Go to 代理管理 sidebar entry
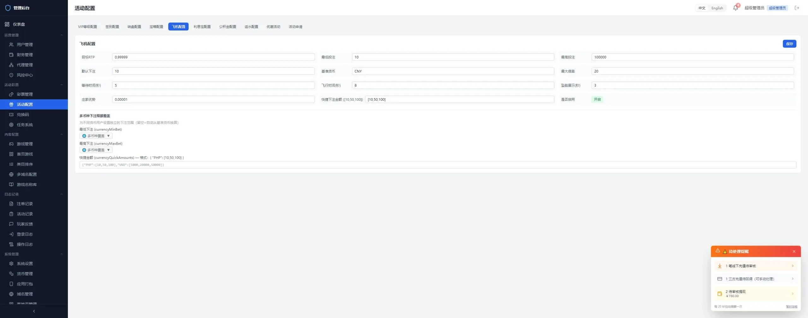 (x=34, y=65)
